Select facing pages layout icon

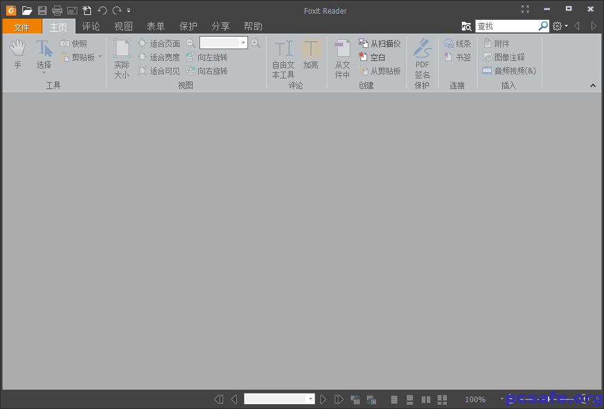426,400
